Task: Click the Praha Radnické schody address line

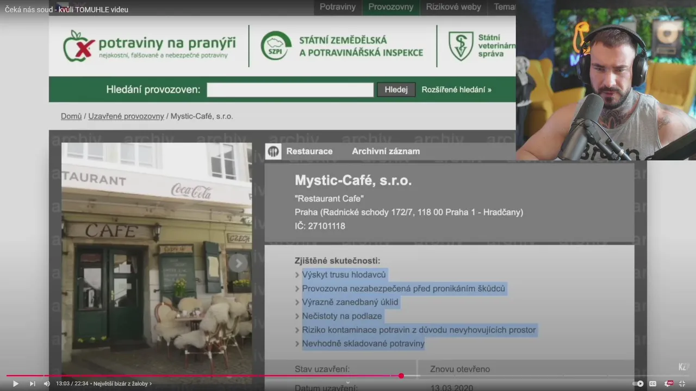Action: [x=409, y=212]
